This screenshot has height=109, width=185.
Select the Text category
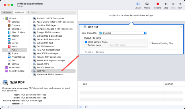pos(13,60)
